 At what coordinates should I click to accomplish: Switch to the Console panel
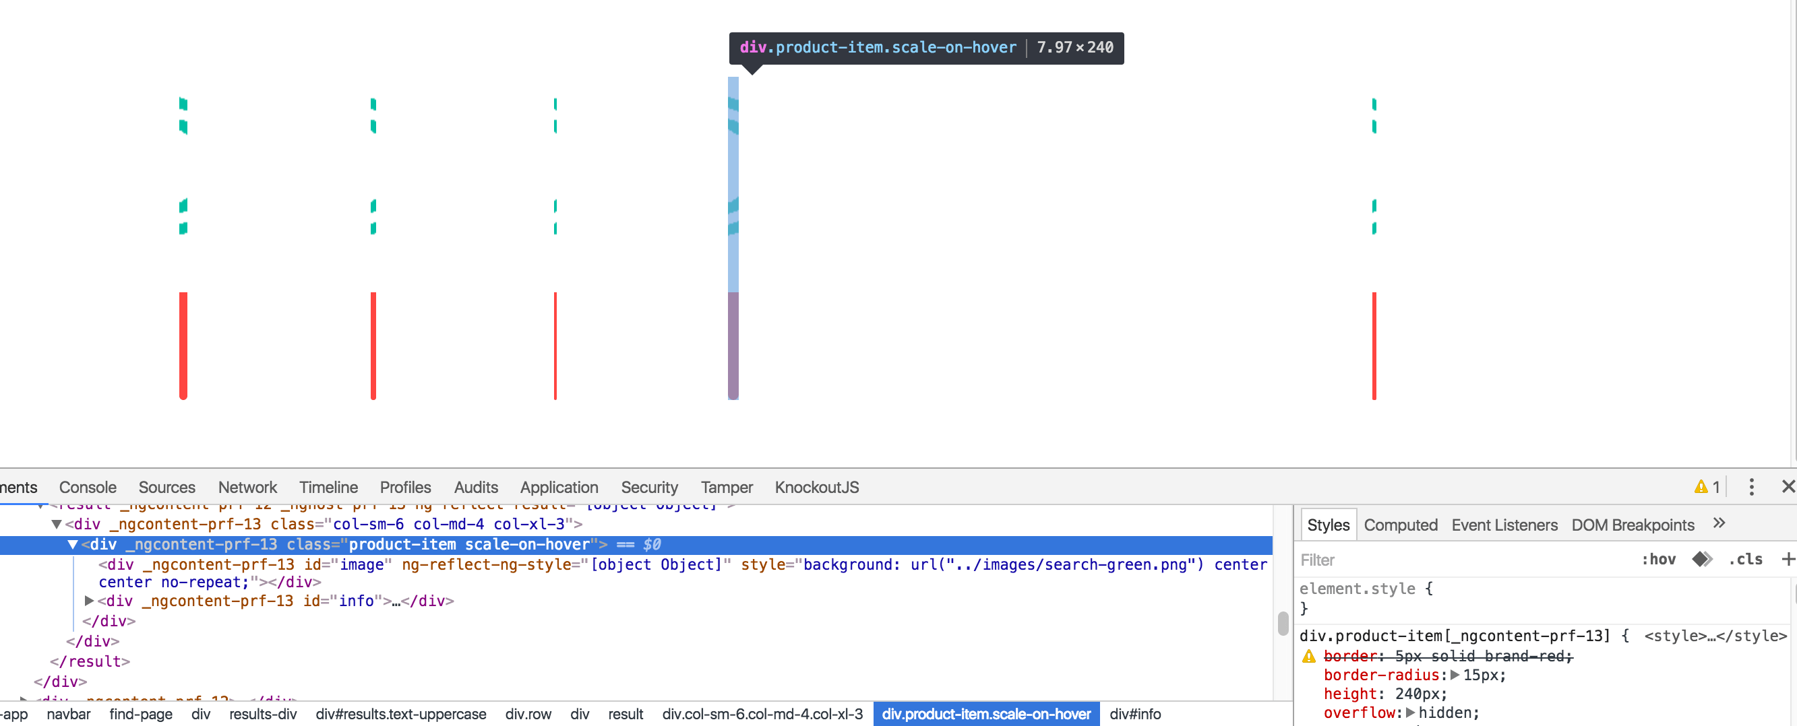[87, 487]
